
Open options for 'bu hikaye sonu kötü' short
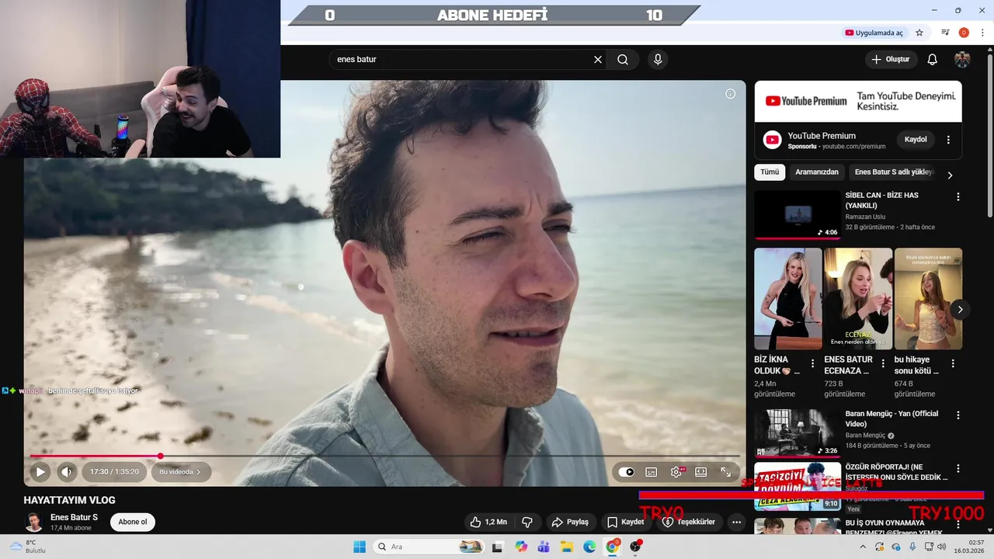click(x=953, y=363)
